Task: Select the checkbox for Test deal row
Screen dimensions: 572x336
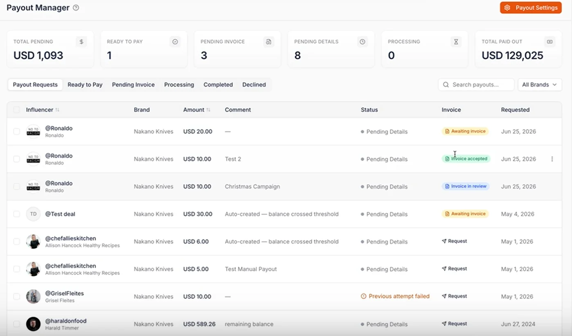Action: (16, 214)
